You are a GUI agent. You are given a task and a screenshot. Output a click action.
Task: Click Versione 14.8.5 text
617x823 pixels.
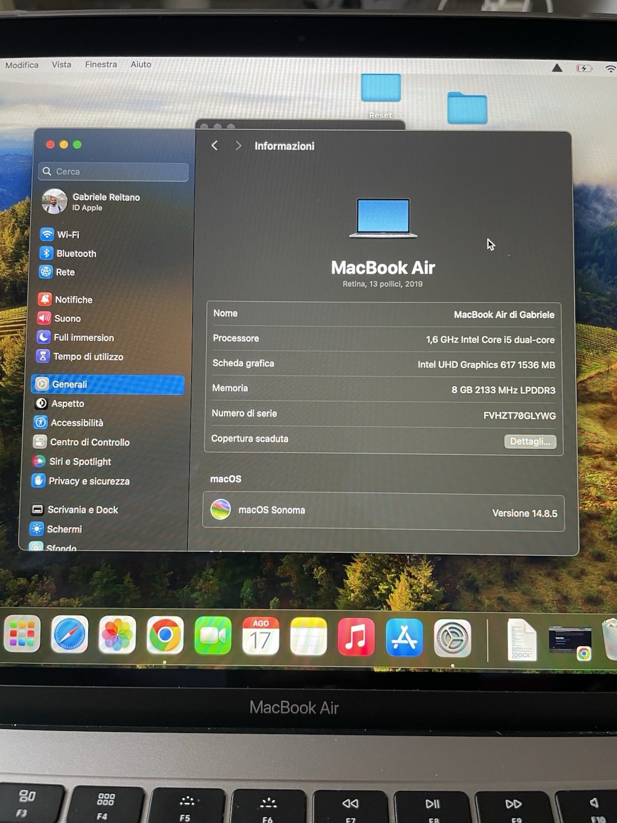524,513
